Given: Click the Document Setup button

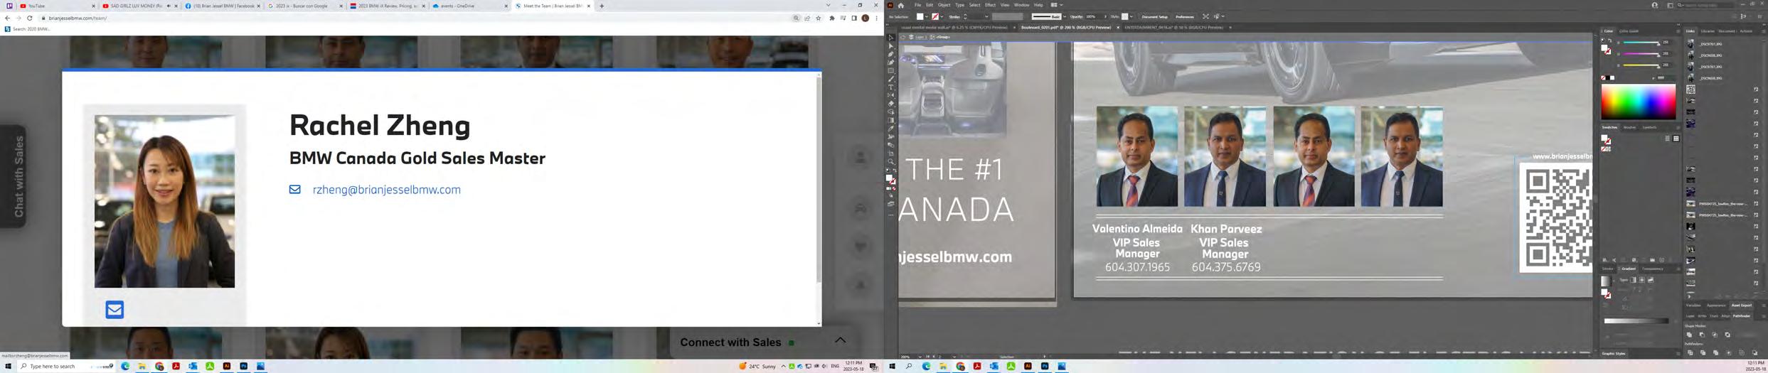Looking at the screenshot, I should pyautogui.click(x=1154, y=16).
